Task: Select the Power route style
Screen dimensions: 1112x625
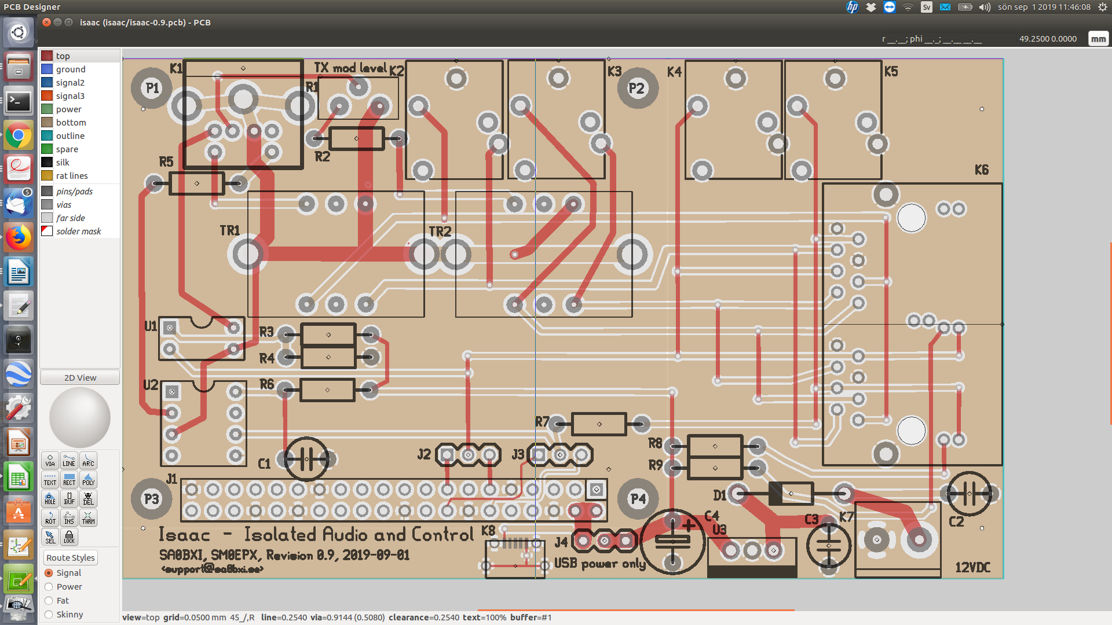Action: pyautogui.click(x=49, y=586)
